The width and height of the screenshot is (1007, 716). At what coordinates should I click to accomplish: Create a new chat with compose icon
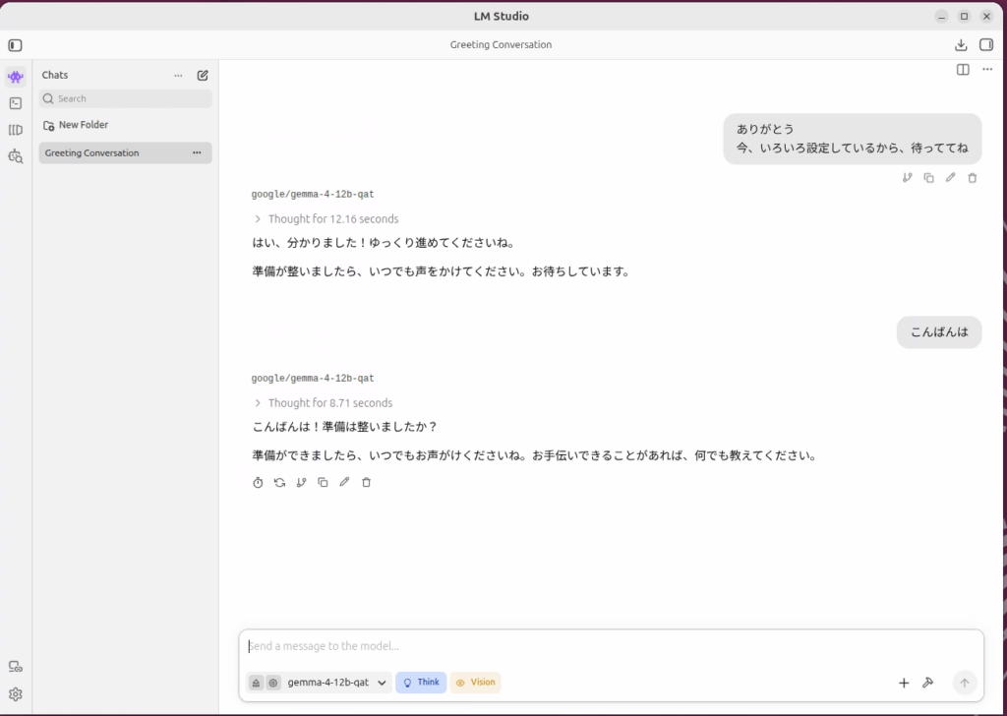pyautogui.click(x=203, y=75)
